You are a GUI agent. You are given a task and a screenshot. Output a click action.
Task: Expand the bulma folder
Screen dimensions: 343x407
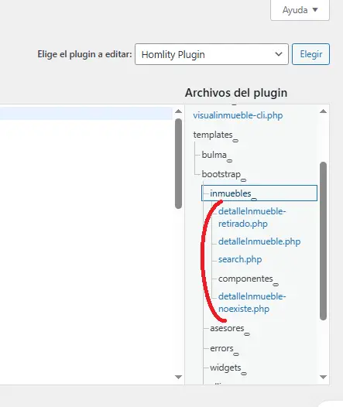[217, 155]
